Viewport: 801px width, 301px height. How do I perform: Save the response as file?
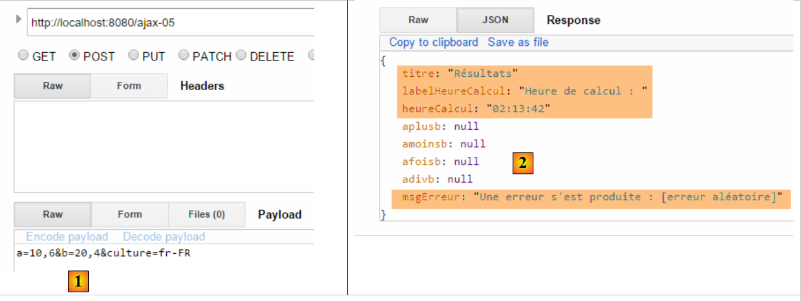coord(518,42)
